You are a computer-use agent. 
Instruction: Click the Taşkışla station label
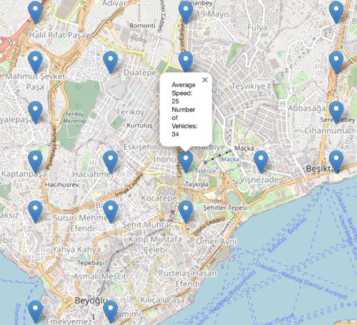(205, 171)
